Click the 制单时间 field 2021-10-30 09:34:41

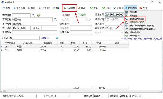pos(131,96)
